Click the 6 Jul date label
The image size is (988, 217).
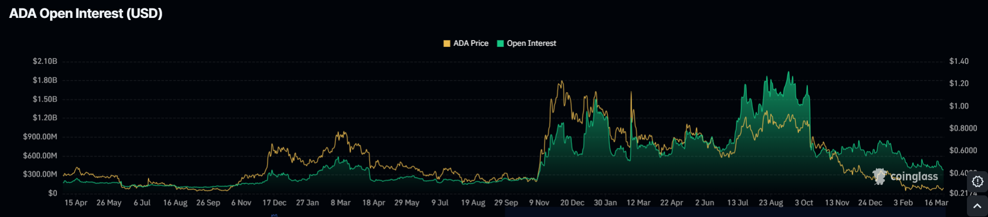[142, 203]
